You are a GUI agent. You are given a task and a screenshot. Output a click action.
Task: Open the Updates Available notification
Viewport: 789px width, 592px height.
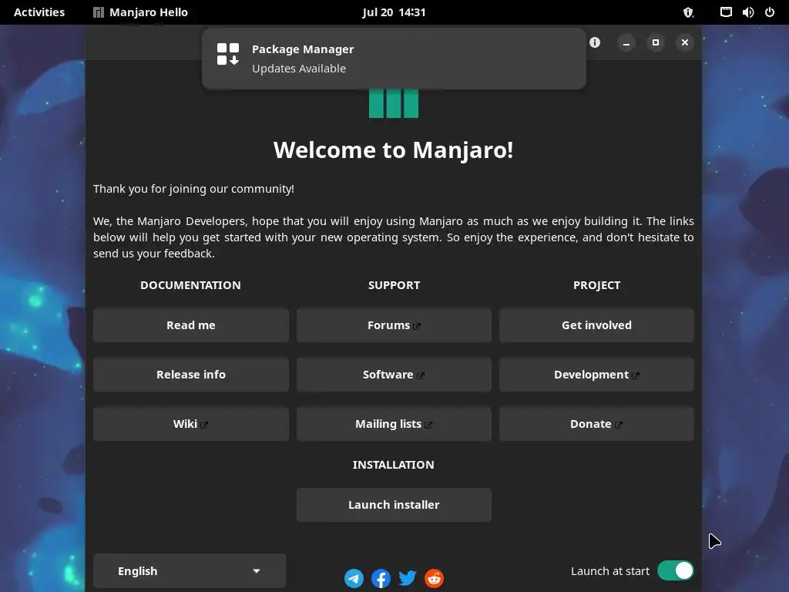tap(394, 59)
